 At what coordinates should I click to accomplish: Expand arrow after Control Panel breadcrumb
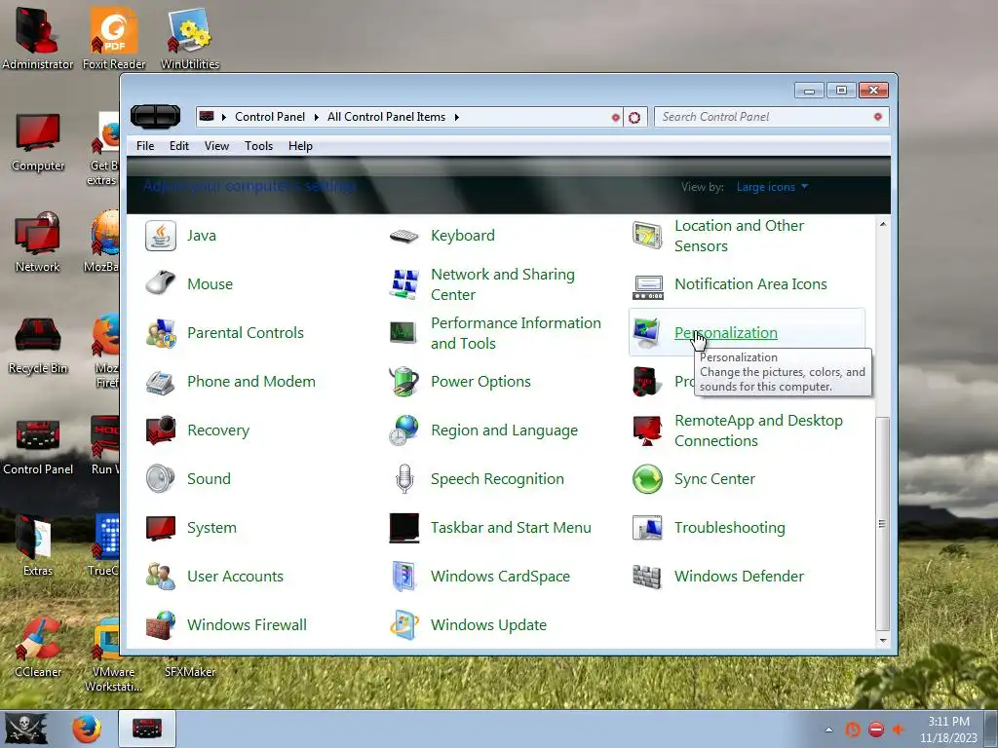tap(317, 117)
